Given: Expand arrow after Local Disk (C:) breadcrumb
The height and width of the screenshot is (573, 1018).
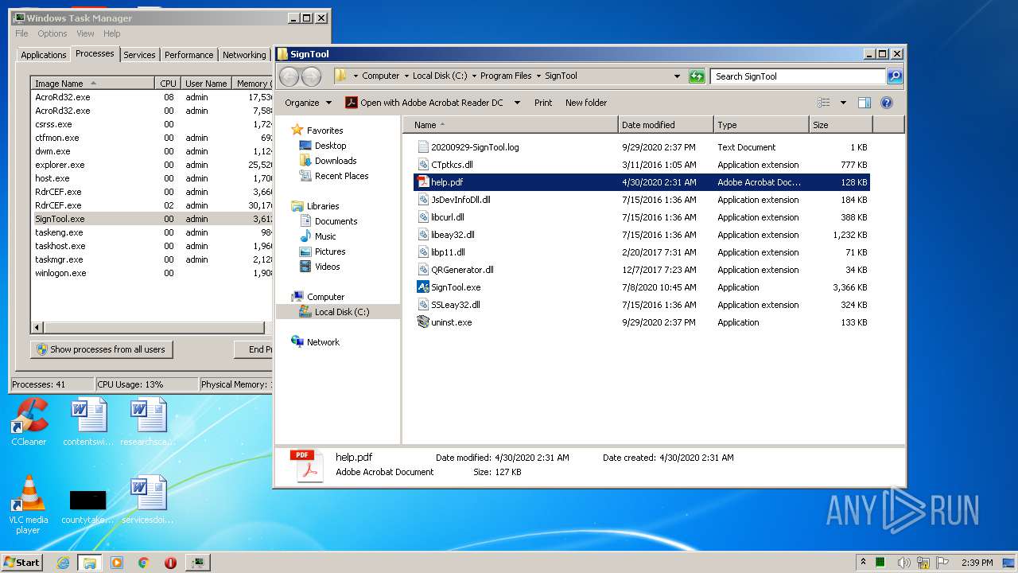Looking at the screenshot, I should [474, 76].
